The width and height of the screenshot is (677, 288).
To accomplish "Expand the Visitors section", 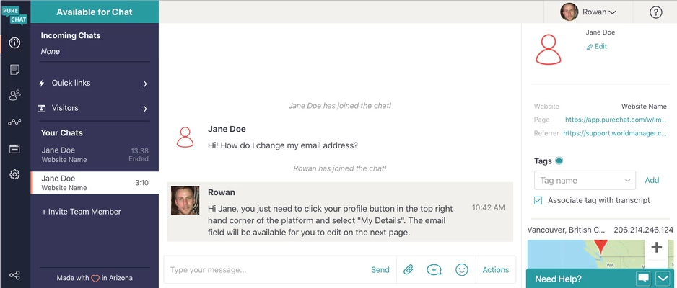I will (95, 109).
